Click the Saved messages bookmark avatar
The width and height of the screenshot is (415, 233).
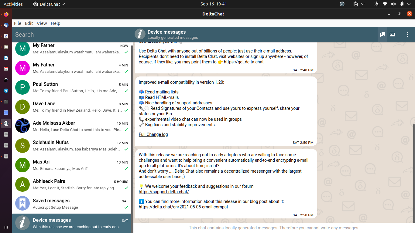pos(22,203)
